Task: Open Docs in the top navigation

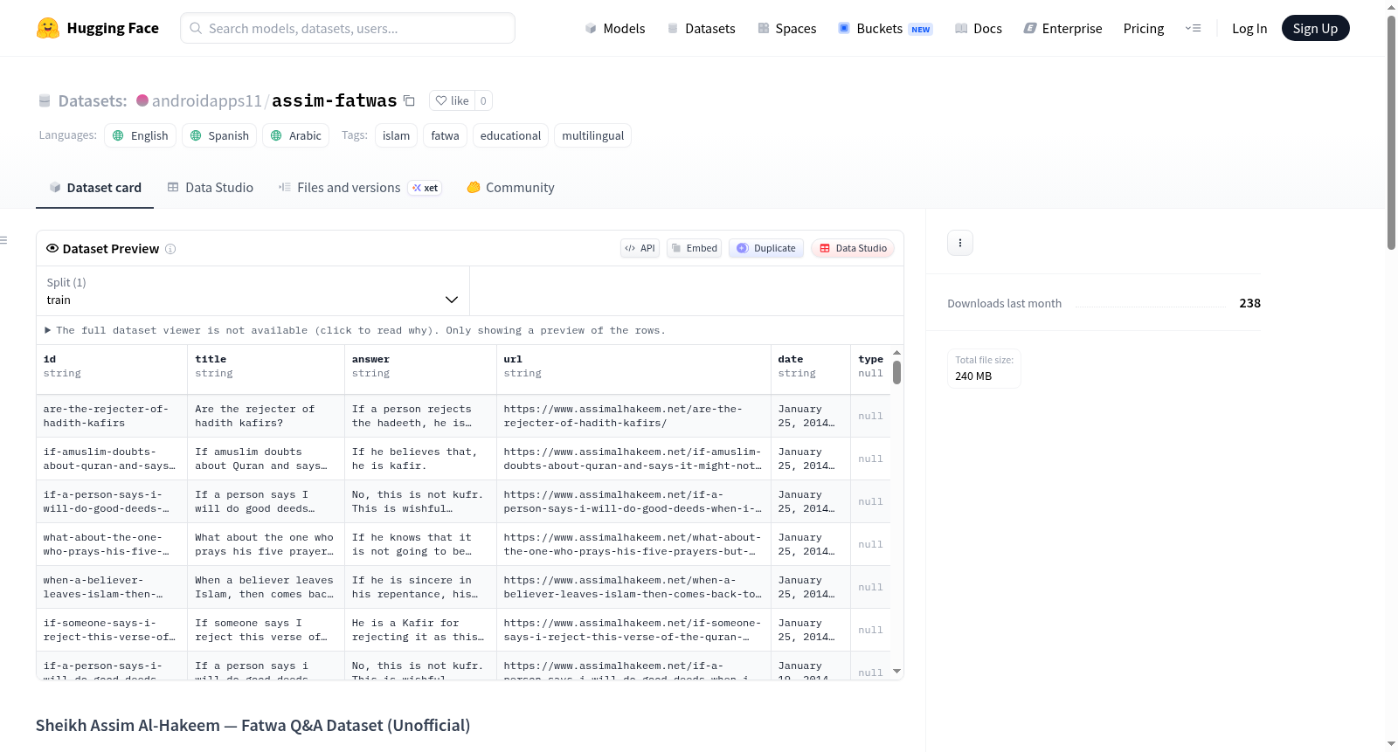Action: point(978,29)
